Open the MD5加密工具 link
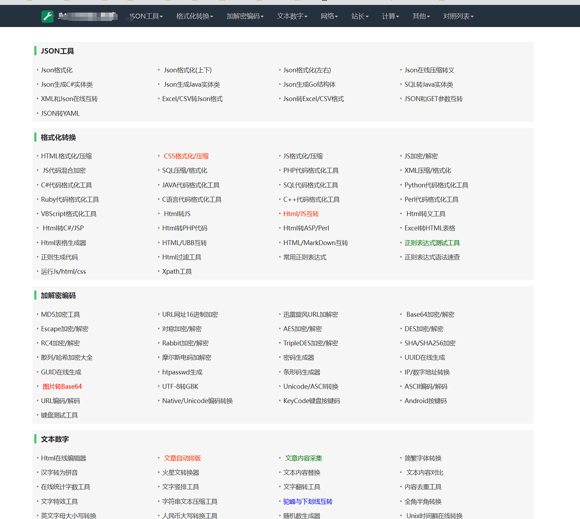This screenshot has height=519, width=580. pos(60,315)
